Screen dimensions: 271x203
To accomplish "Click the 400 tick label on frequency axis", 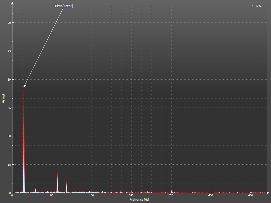I will click(211, 196).
